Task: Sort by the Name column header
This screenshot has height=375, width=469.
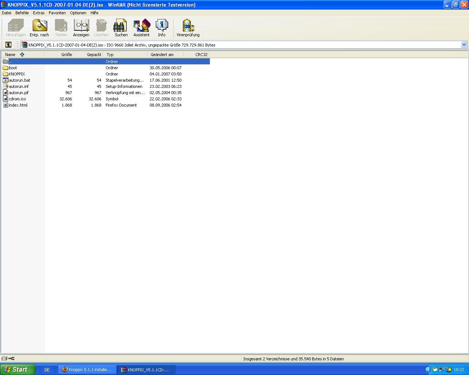Action: (23, 55)
